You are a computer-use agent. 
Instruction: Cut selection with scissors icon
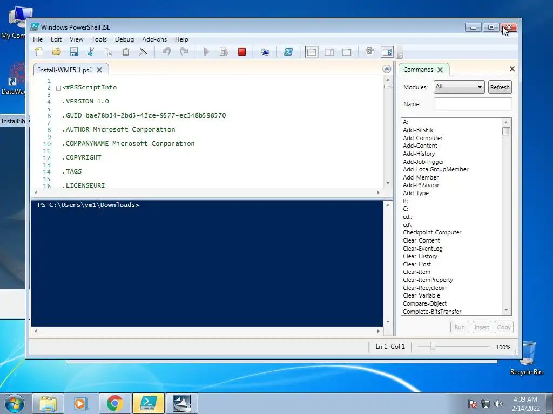tap(91, 52)
